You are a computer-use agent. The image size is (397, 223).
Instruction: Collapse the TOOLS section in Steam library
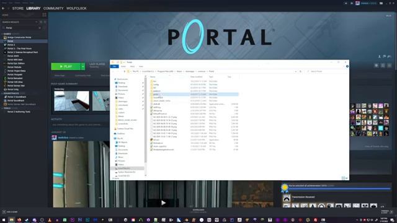[7, 108]
